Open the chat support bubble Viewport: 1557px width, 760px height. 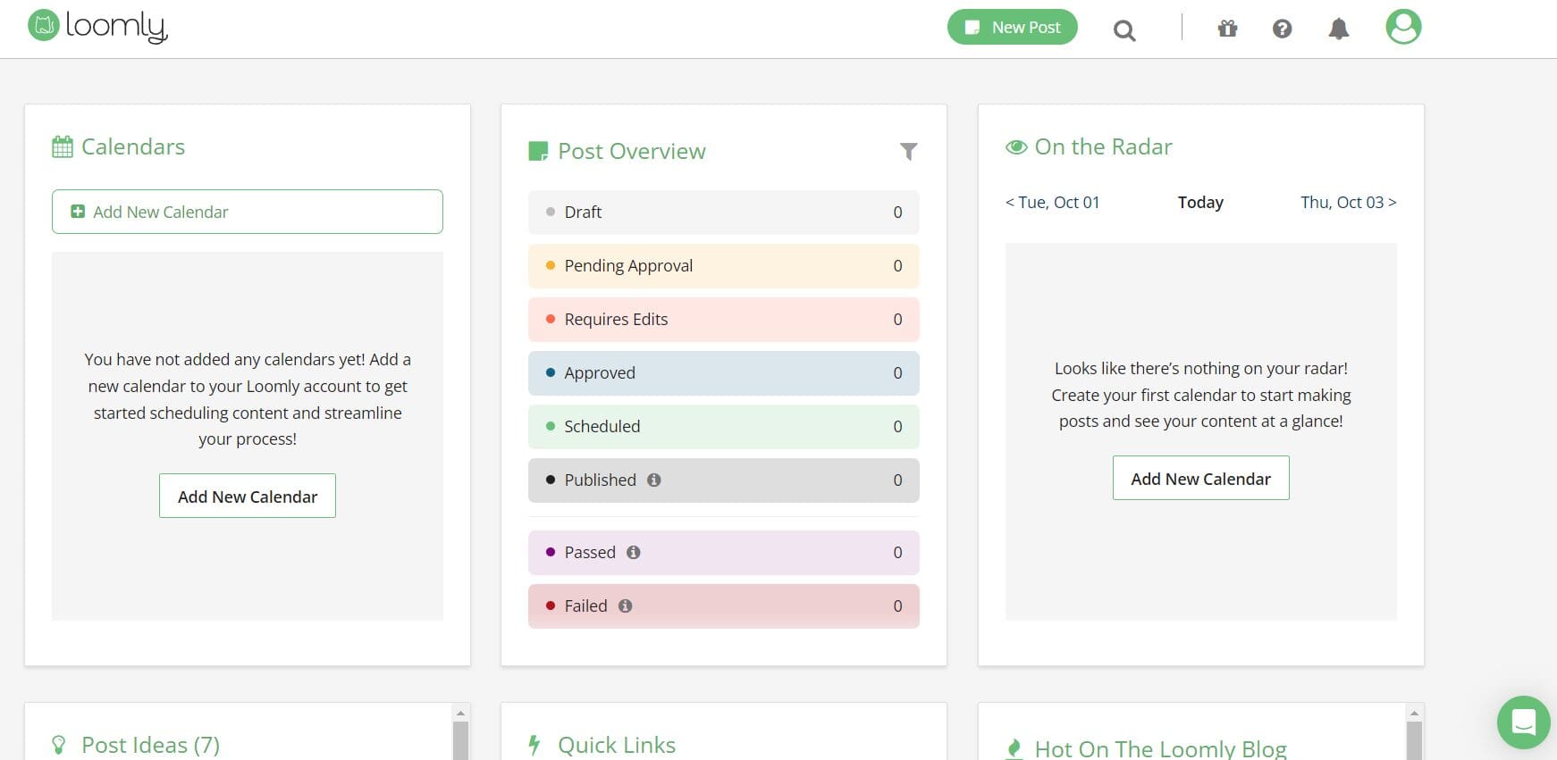coord(1523,722)
